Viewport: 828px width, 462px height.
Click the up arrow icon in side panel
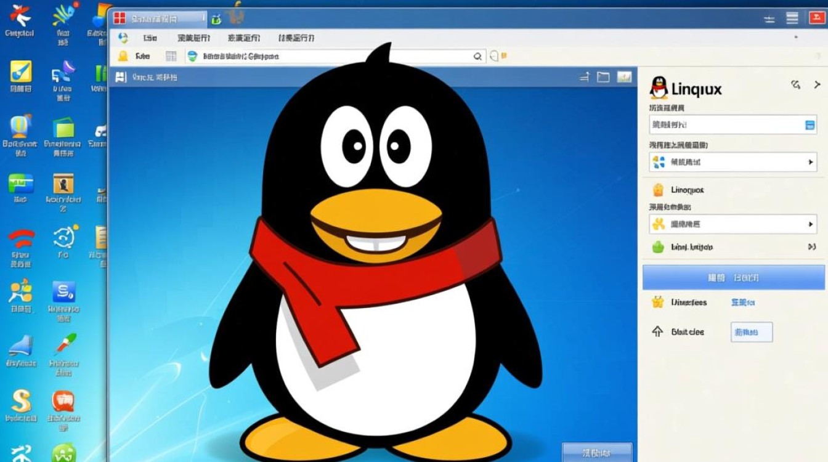[657, 331]
